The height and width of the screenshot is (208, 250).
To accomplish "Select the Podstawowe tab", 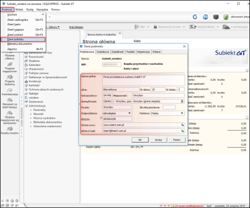I will [87, 52].
